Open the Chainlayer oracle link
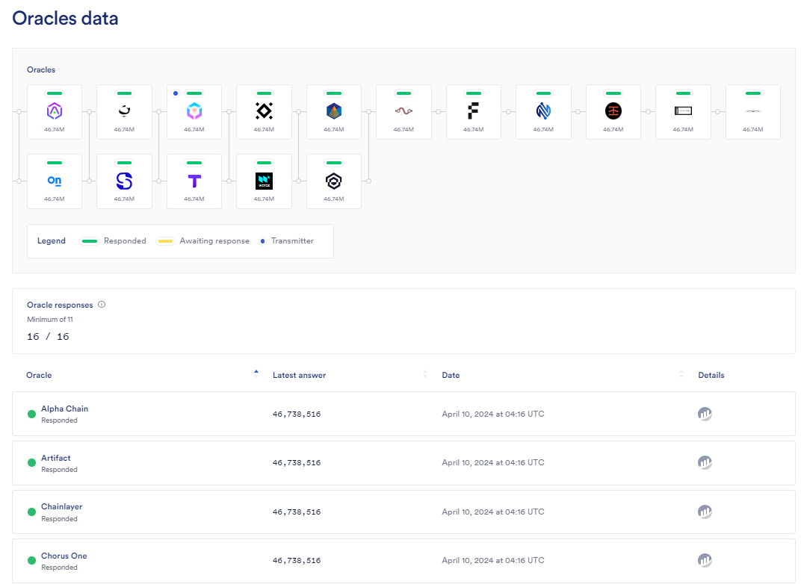801x584 pixels. click(61, 506)
